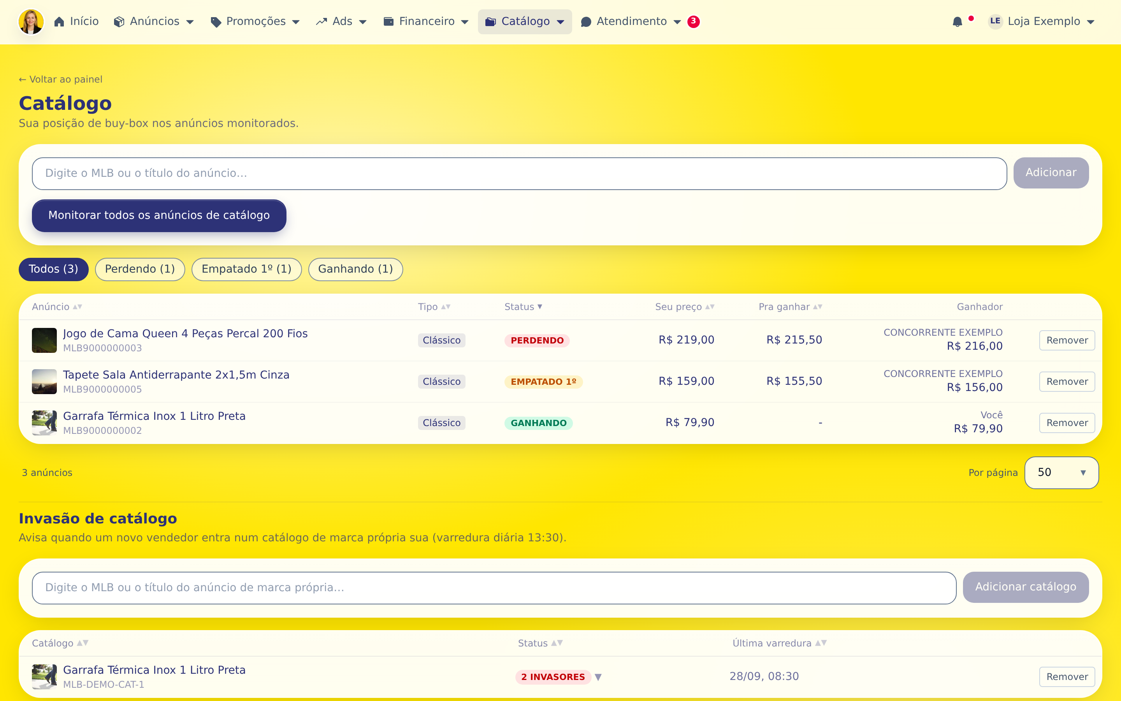
Task: Remove the MLB-DEMO-CAT-1 catalog row
Action: coord(1067,677)
